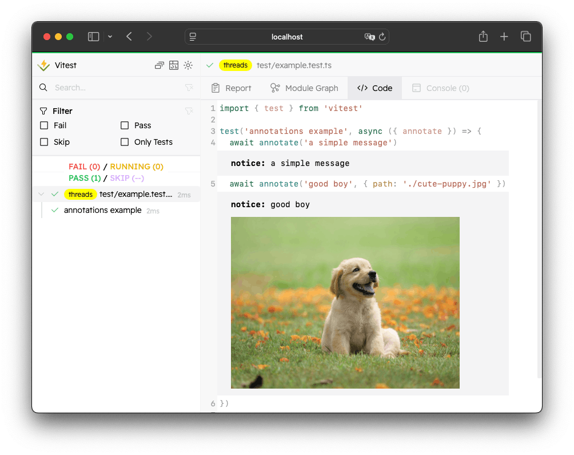Viewport: 574px width, 455px height.
Task: Collapse the test/example.test.ts tree entry
Action: tap(41, 194)
